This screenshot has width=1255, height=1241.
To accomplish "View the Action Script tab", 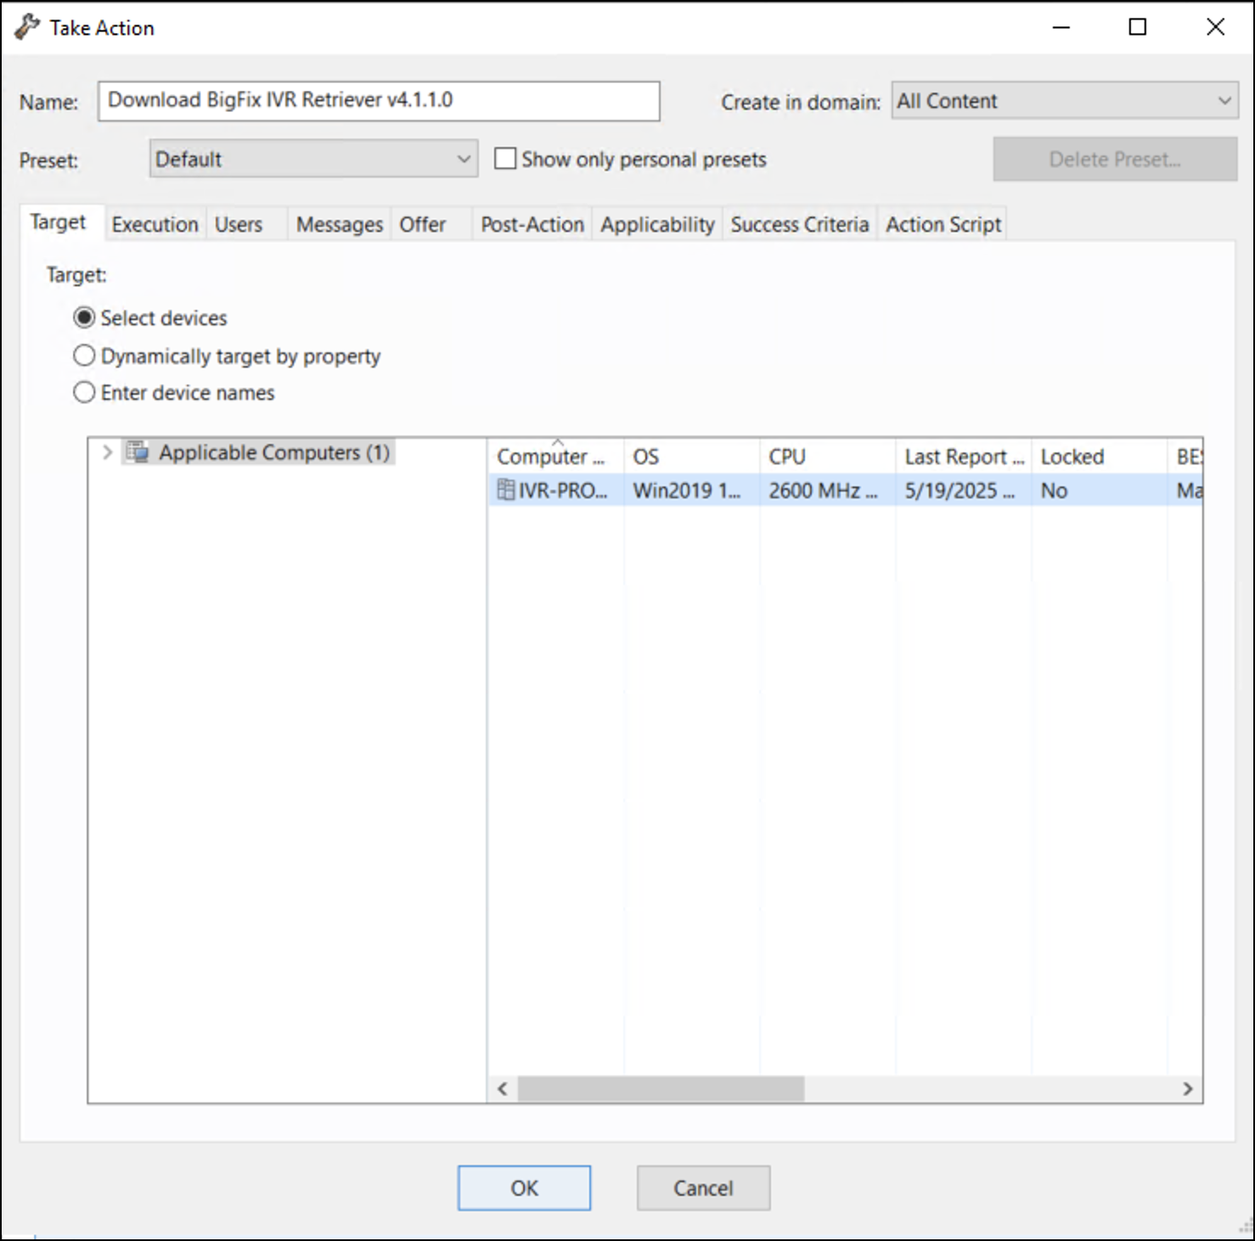I will pyautogui.click(x=943, y=224).
